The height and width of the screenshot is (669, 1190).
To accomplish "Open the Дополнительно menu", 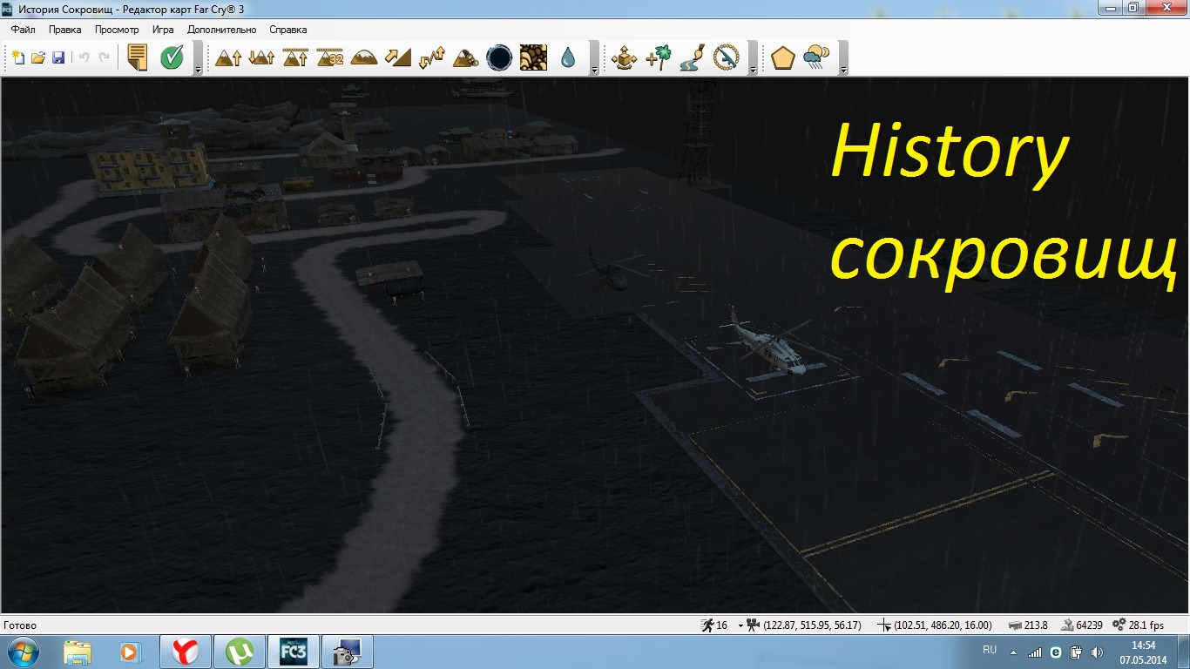I will [222, 30].
